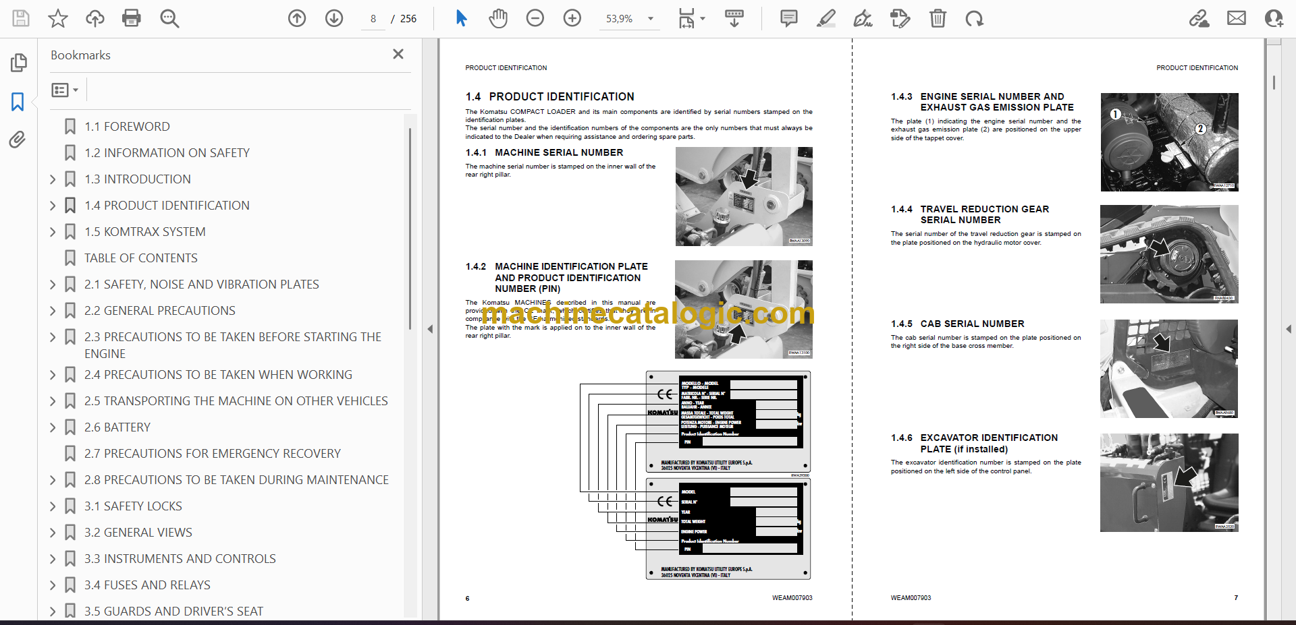Go to TABLE OF CONTENTS bookmark
The image size is (1296, 625).
tap(141, 258)
